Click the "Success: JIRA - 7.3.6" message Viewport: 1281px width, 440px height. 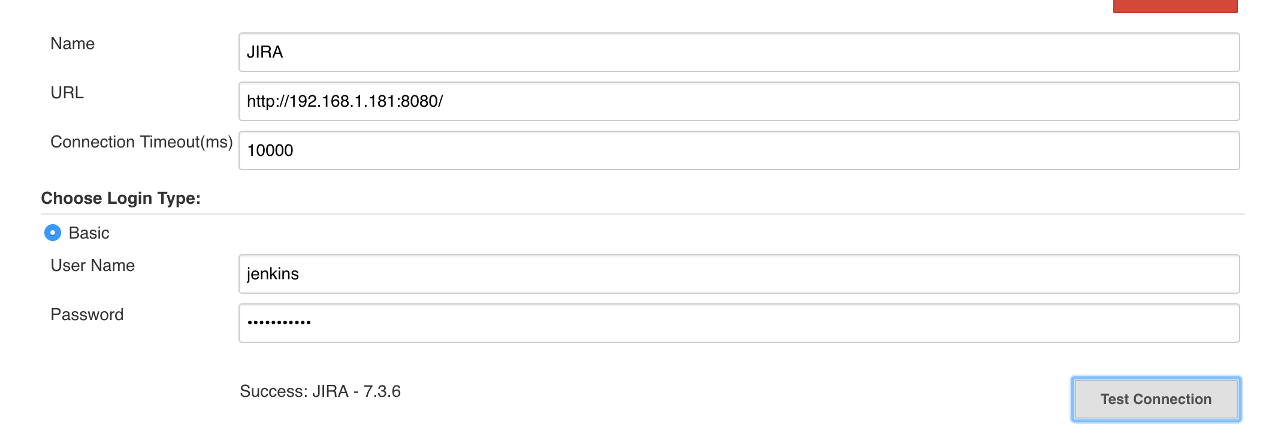tap(320, 391)
